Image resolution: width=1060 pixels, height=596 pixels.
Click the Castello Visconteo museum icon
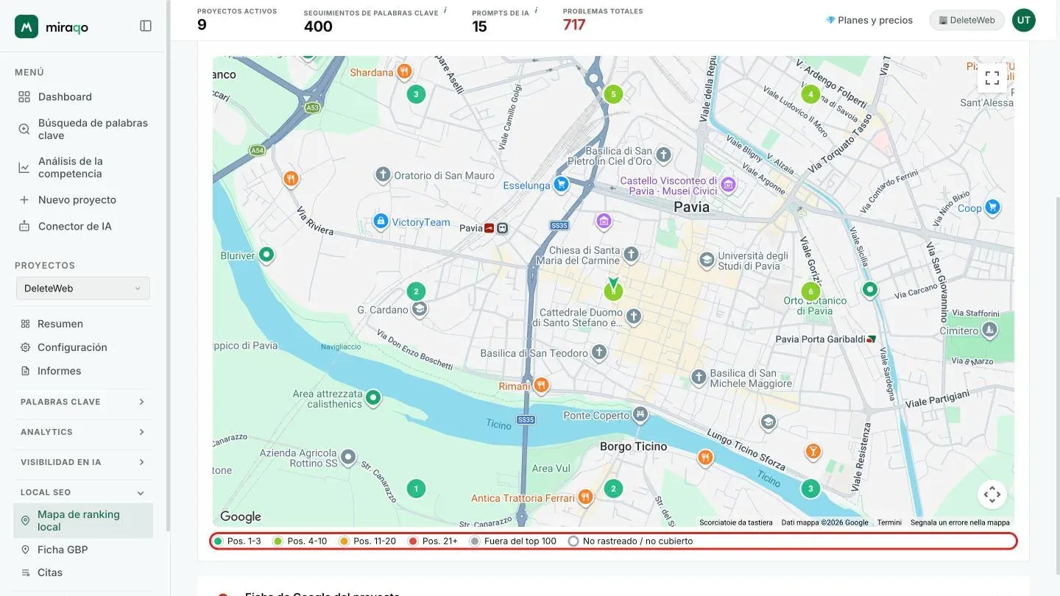point(728,184)
